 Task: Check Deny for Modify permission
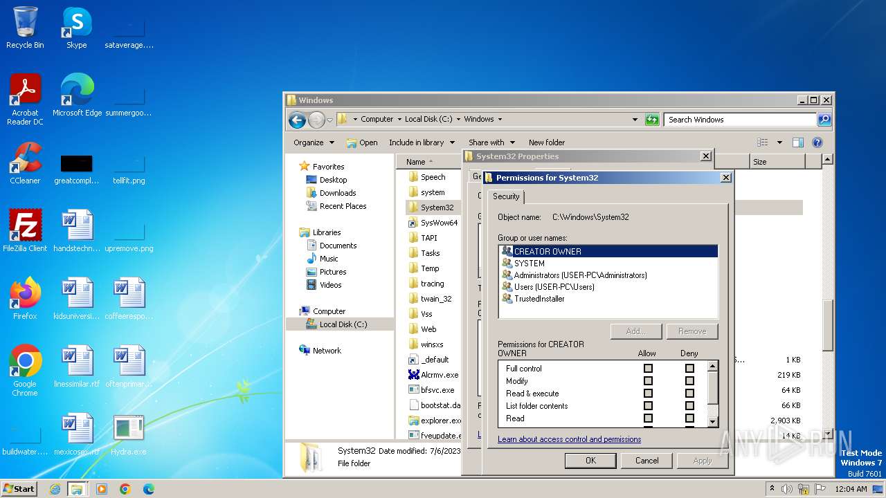coord(689,381)
